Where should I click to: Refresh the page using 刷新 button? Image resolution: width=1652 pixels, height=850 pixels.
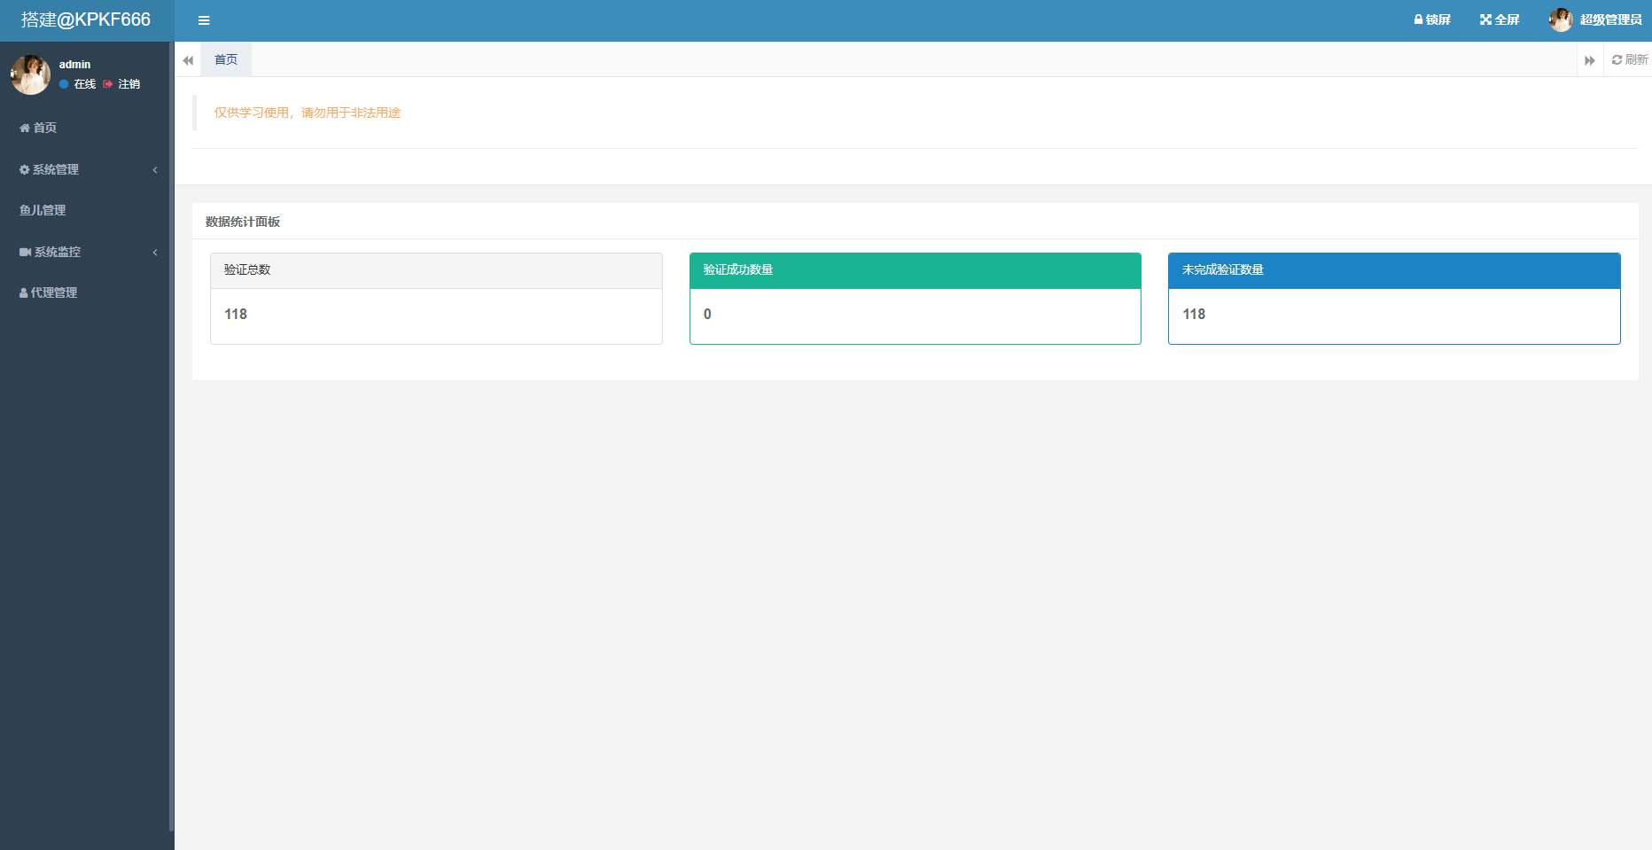click(1629, 59)
